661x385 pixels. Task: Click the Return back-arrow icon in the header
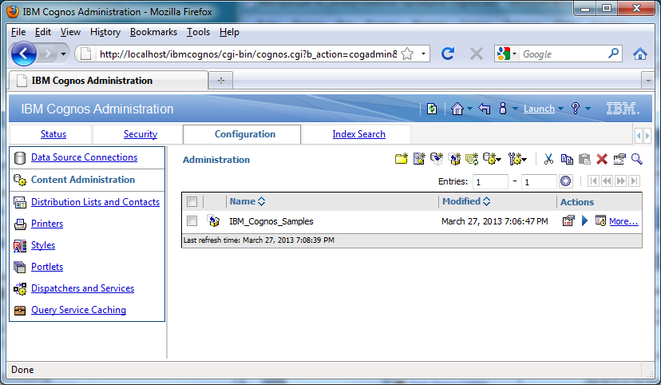click(485, 109)
